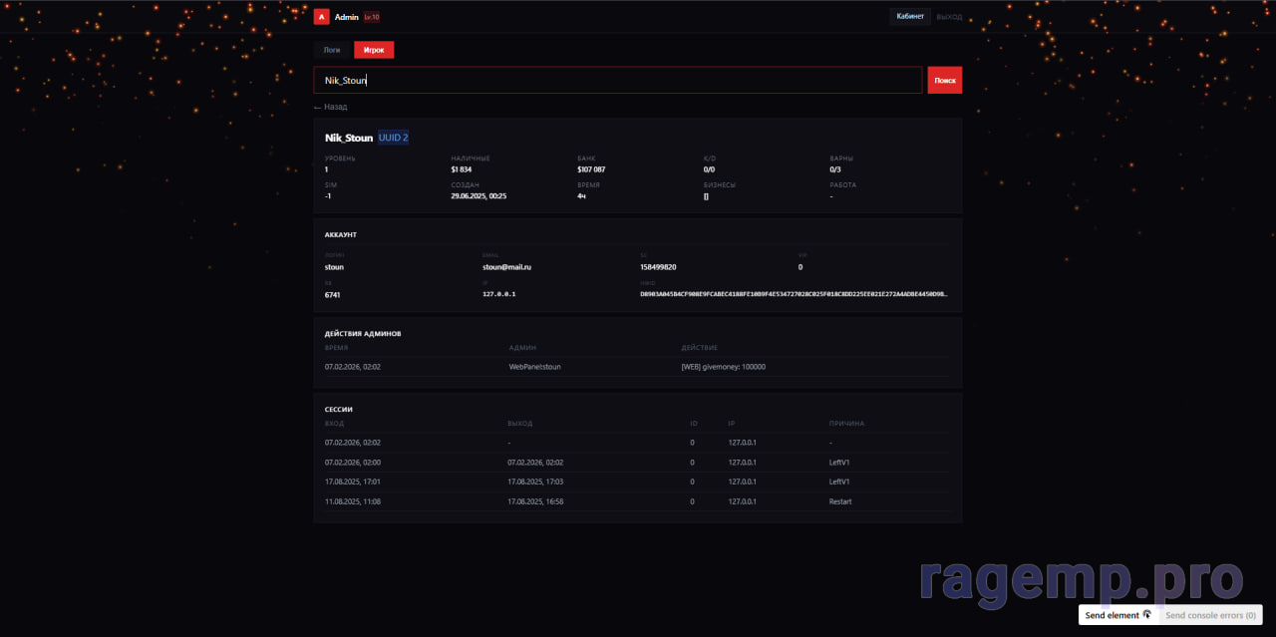This screenshot has width=1276, height=637.
Task: Go back using the ← Назад link
Action: [x=331, y=107]
